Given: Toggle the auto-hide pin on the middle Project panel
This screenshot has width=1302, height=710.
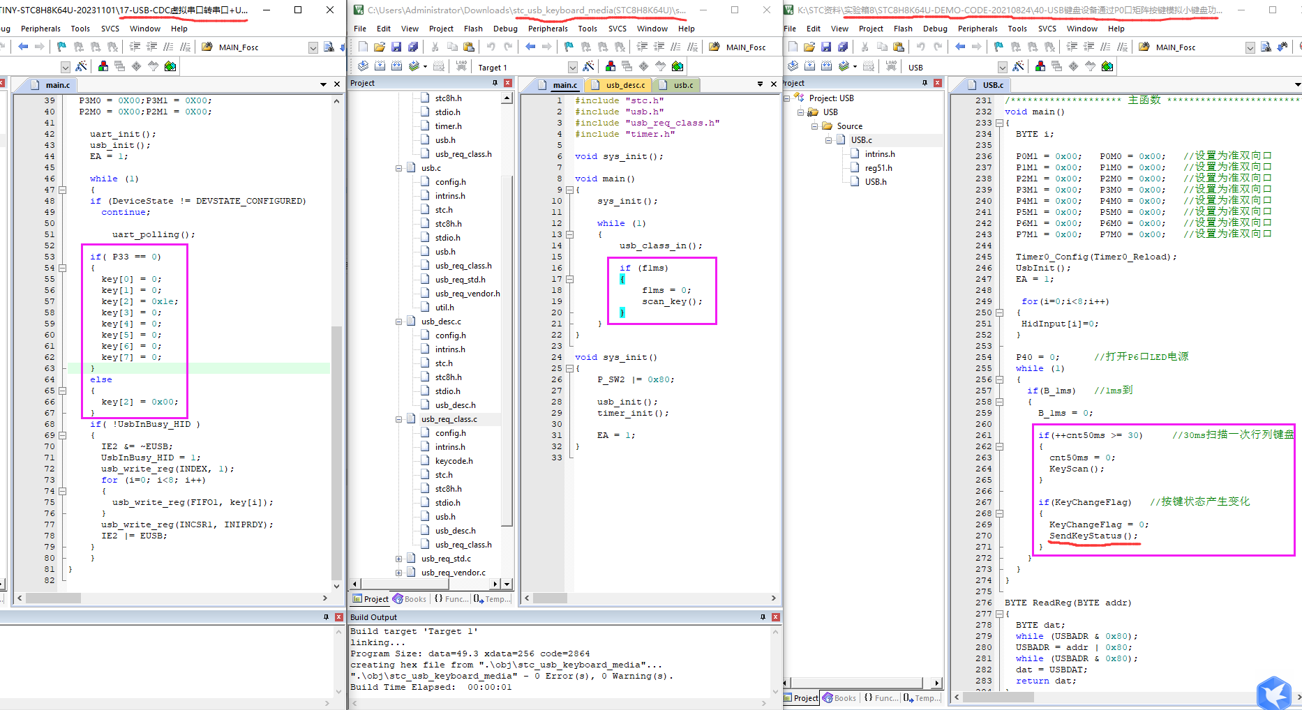Looking at the screenshot, I should coord(495,83).
